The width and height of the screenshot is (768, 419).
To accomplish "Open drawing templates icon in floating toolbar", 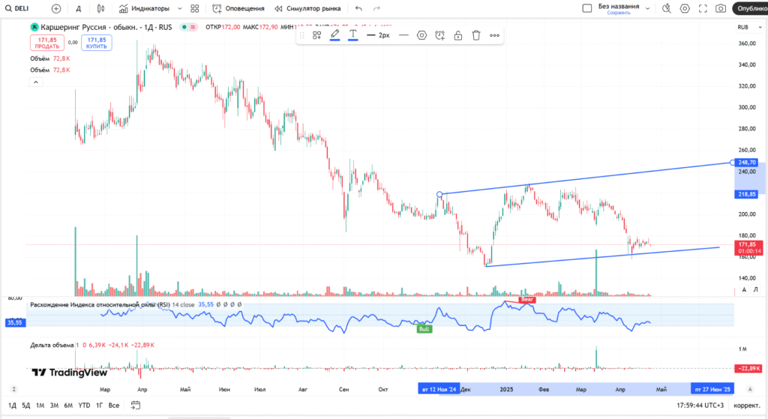I will coord(317,35).
